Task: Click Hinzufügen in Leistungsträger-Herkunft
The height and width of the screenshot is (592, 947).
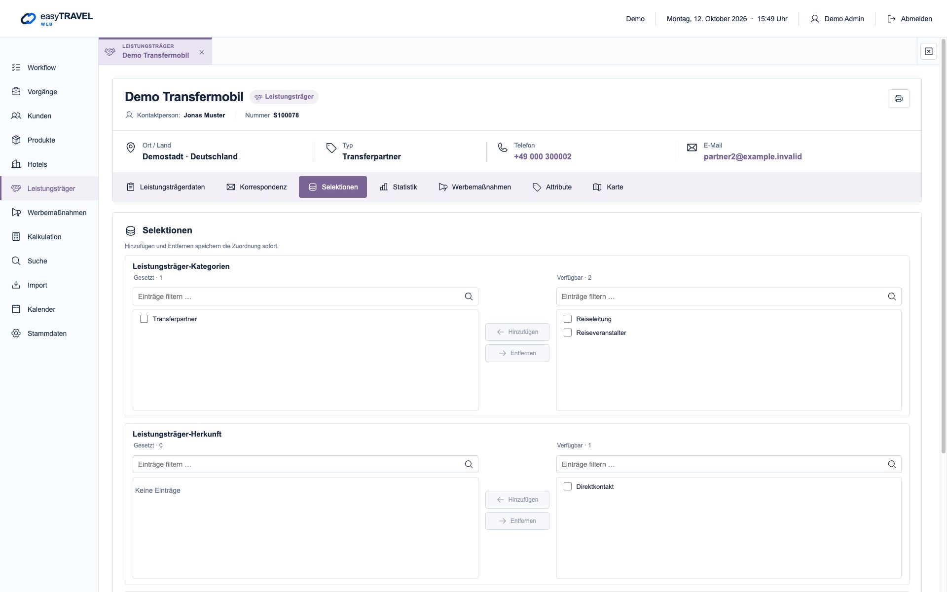Action: point(517,500)
